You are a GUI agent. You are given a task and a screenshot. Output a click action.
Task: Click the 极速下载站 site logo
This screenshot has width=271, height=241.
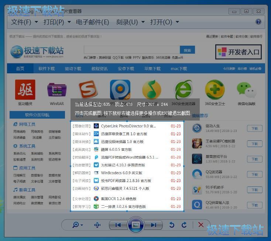coord(37,52)
